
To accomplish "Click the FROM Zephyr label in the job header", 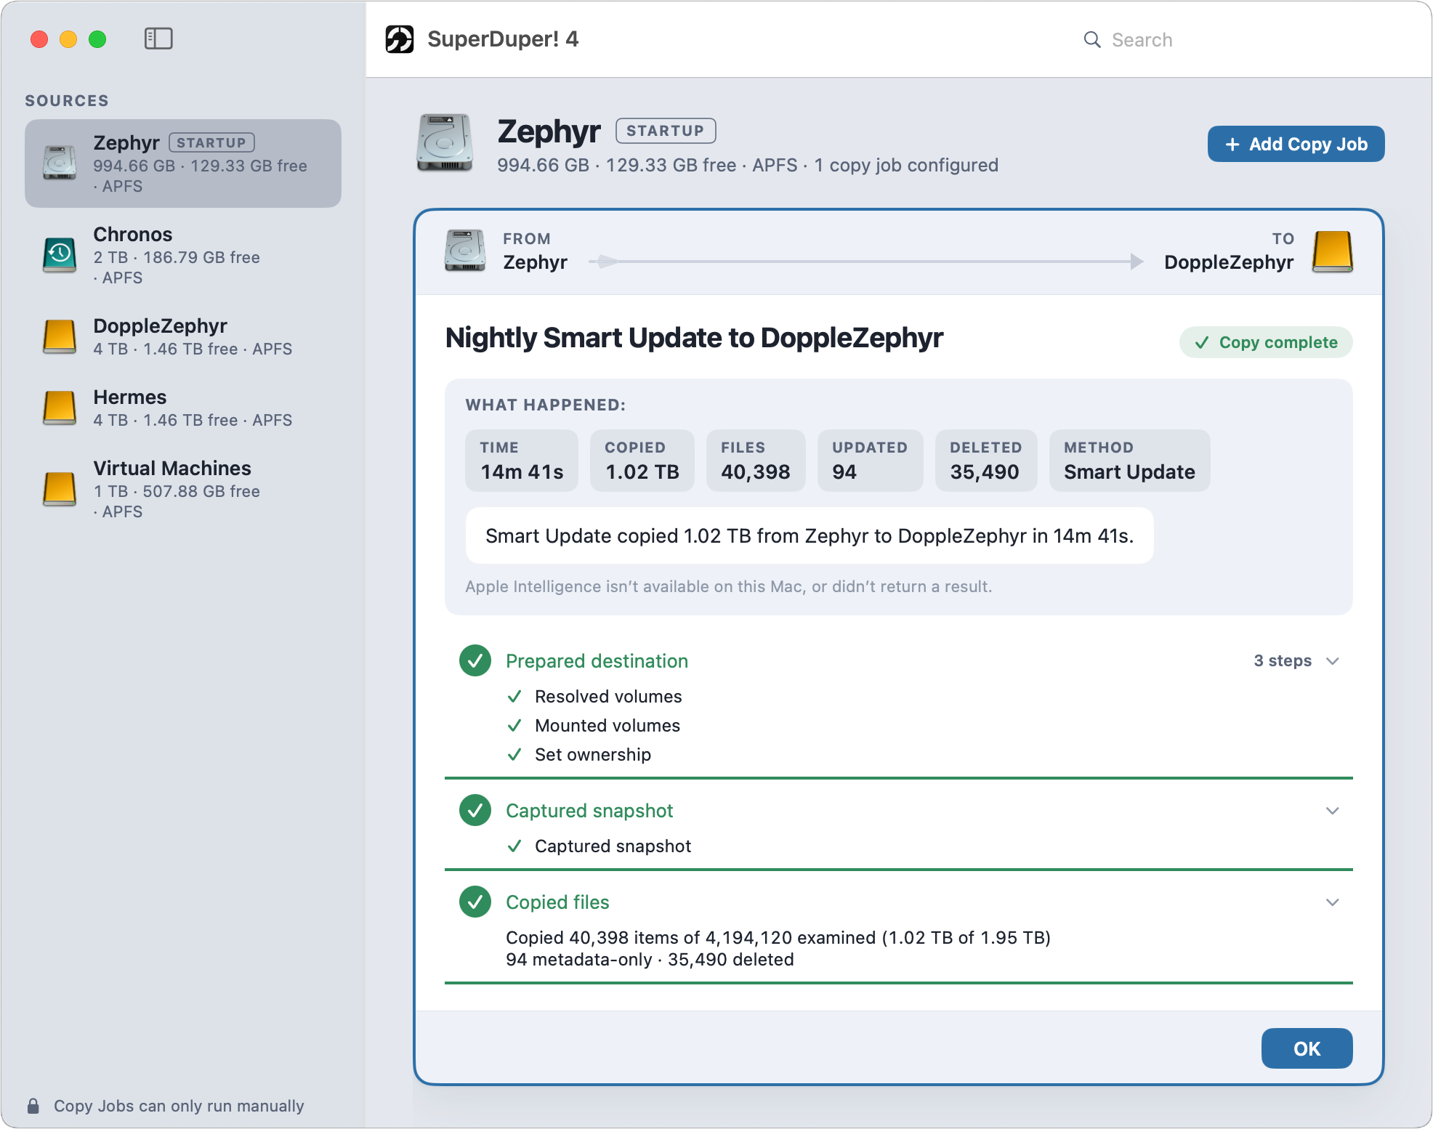I will (535, 251).
